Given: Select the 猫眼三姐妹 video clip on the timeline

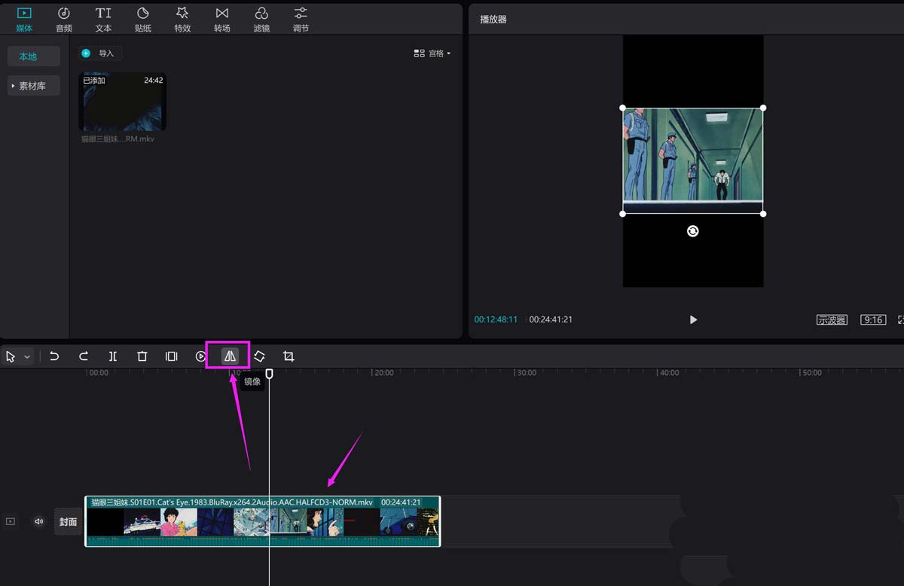Looking at the screenshot, I should click(x=263, y=521).
